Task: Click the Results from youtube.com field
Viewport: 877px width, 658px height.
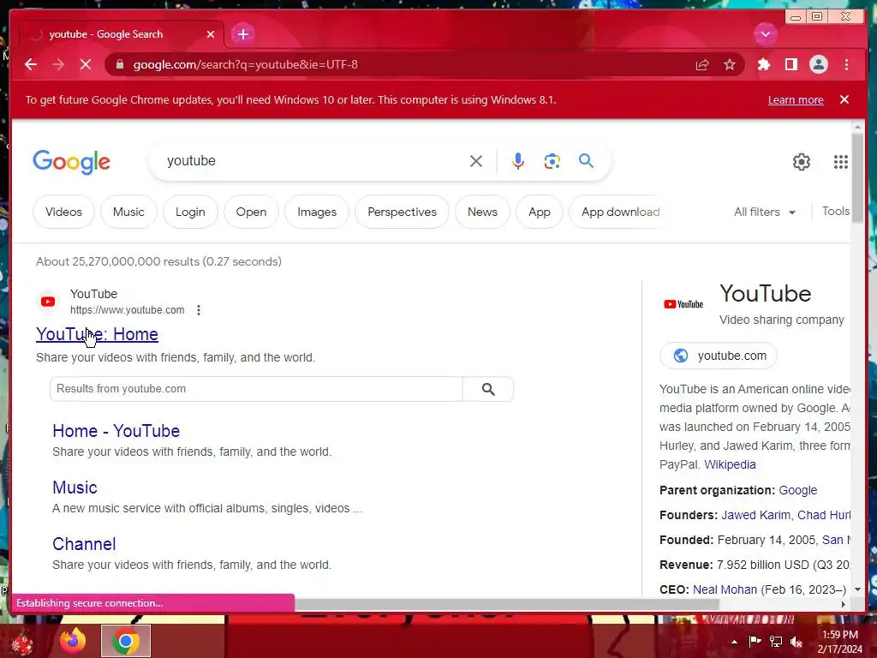Action: point(256,389)
